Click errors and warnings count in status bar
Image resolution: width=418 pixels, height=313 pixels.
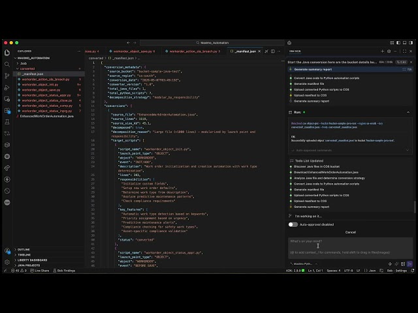[19, 271]
